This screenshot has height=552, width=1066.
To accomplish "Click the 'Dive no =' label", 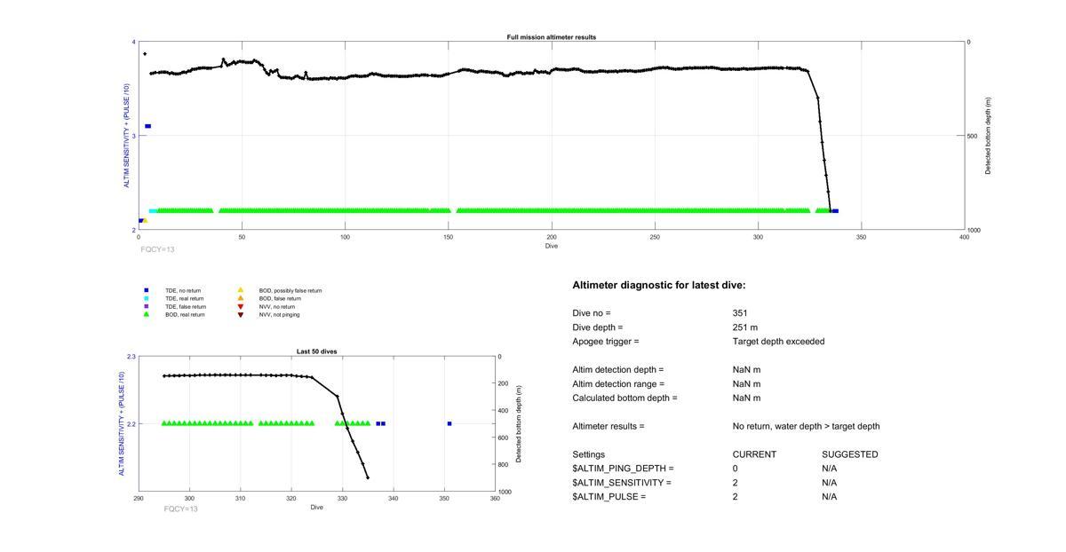I will click(592, 313).
